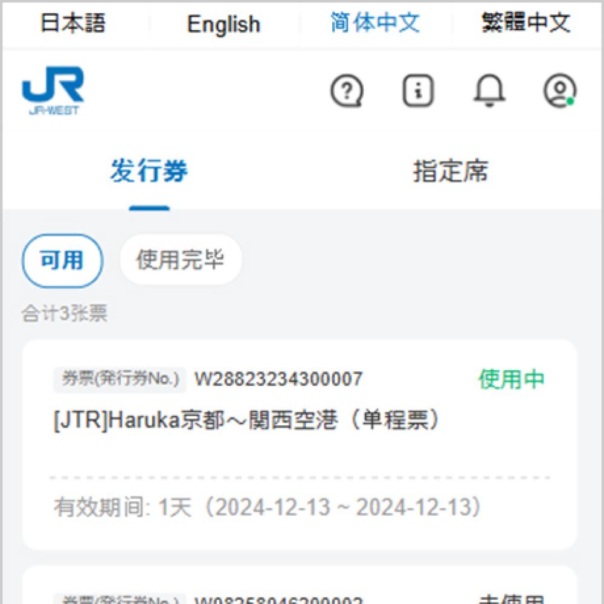Switch language to English
This screenshot has height=604, width=604.
point(223,24)
